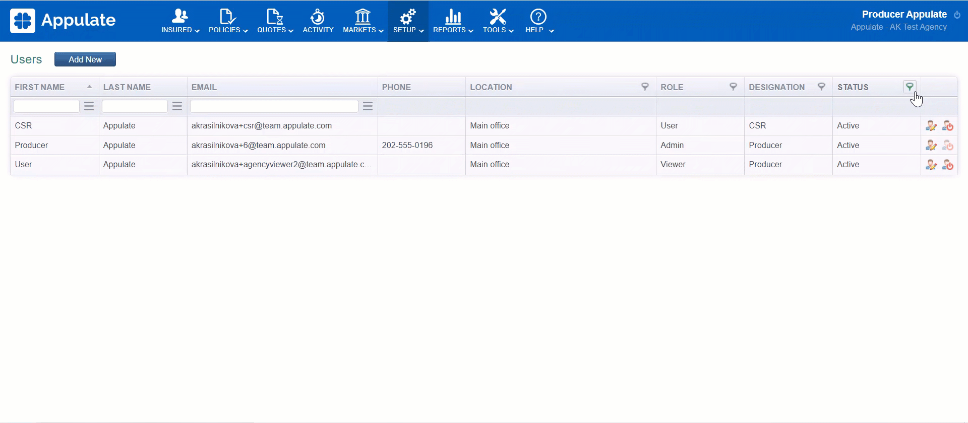The image size is (968, 423).
Task: Click the Email filter input field
Action: (274, 106)
